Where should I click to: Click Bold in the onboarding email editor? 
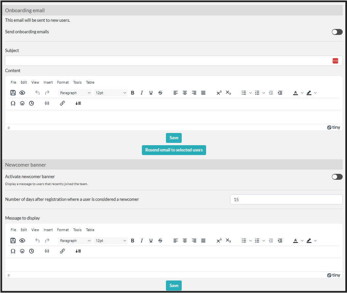click(133, 93)
